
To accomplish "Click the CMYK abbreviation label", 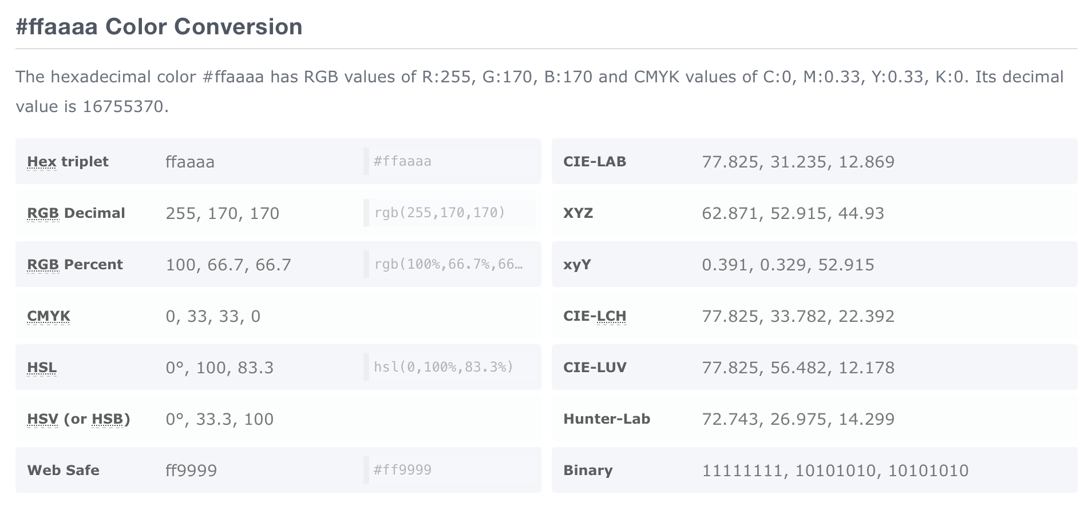I will 49,316.
